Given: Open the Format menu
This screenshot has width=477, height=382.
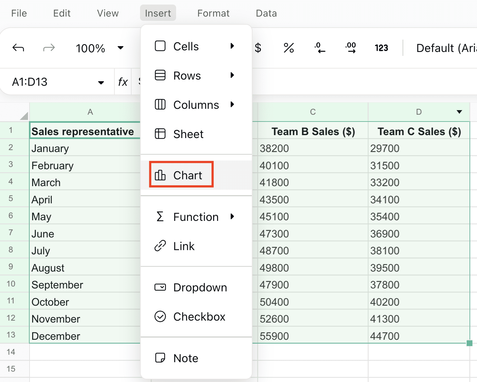Looking at the screenshot, I should click(213, 13).
